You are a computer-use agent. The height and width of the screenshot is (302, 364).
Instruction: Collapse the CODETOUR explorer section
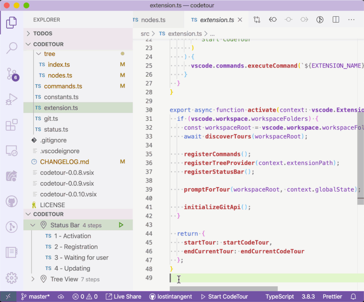coord(78,44)
